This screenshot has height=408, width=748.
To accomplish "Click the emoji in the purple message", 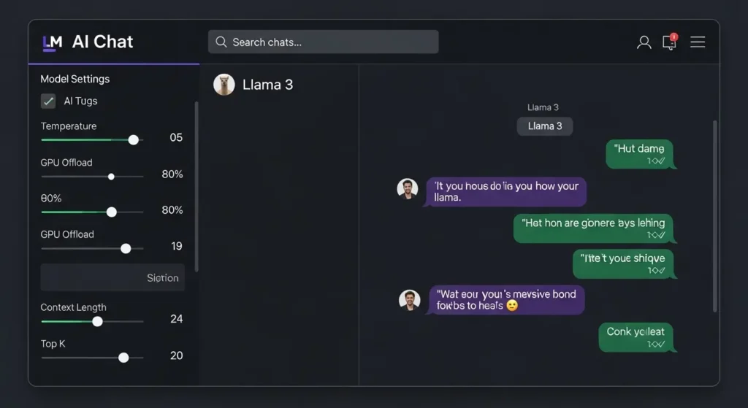I will 512,306.
